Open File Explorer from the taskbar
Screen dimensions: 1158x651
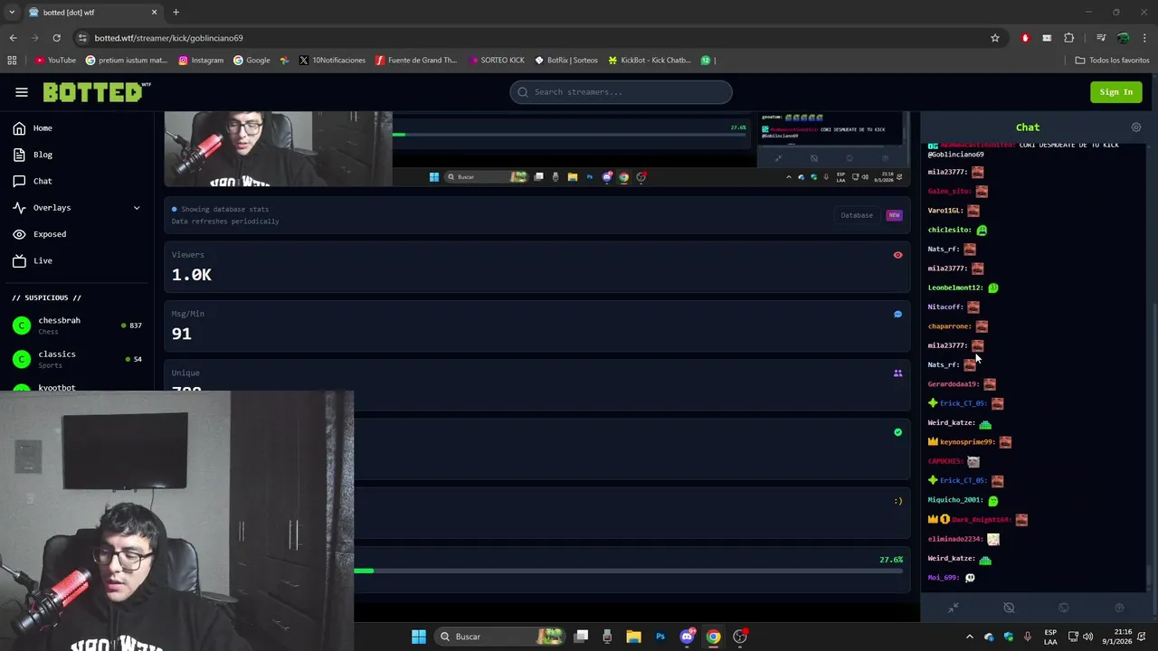pyautogui.click(x=633, y=637)
